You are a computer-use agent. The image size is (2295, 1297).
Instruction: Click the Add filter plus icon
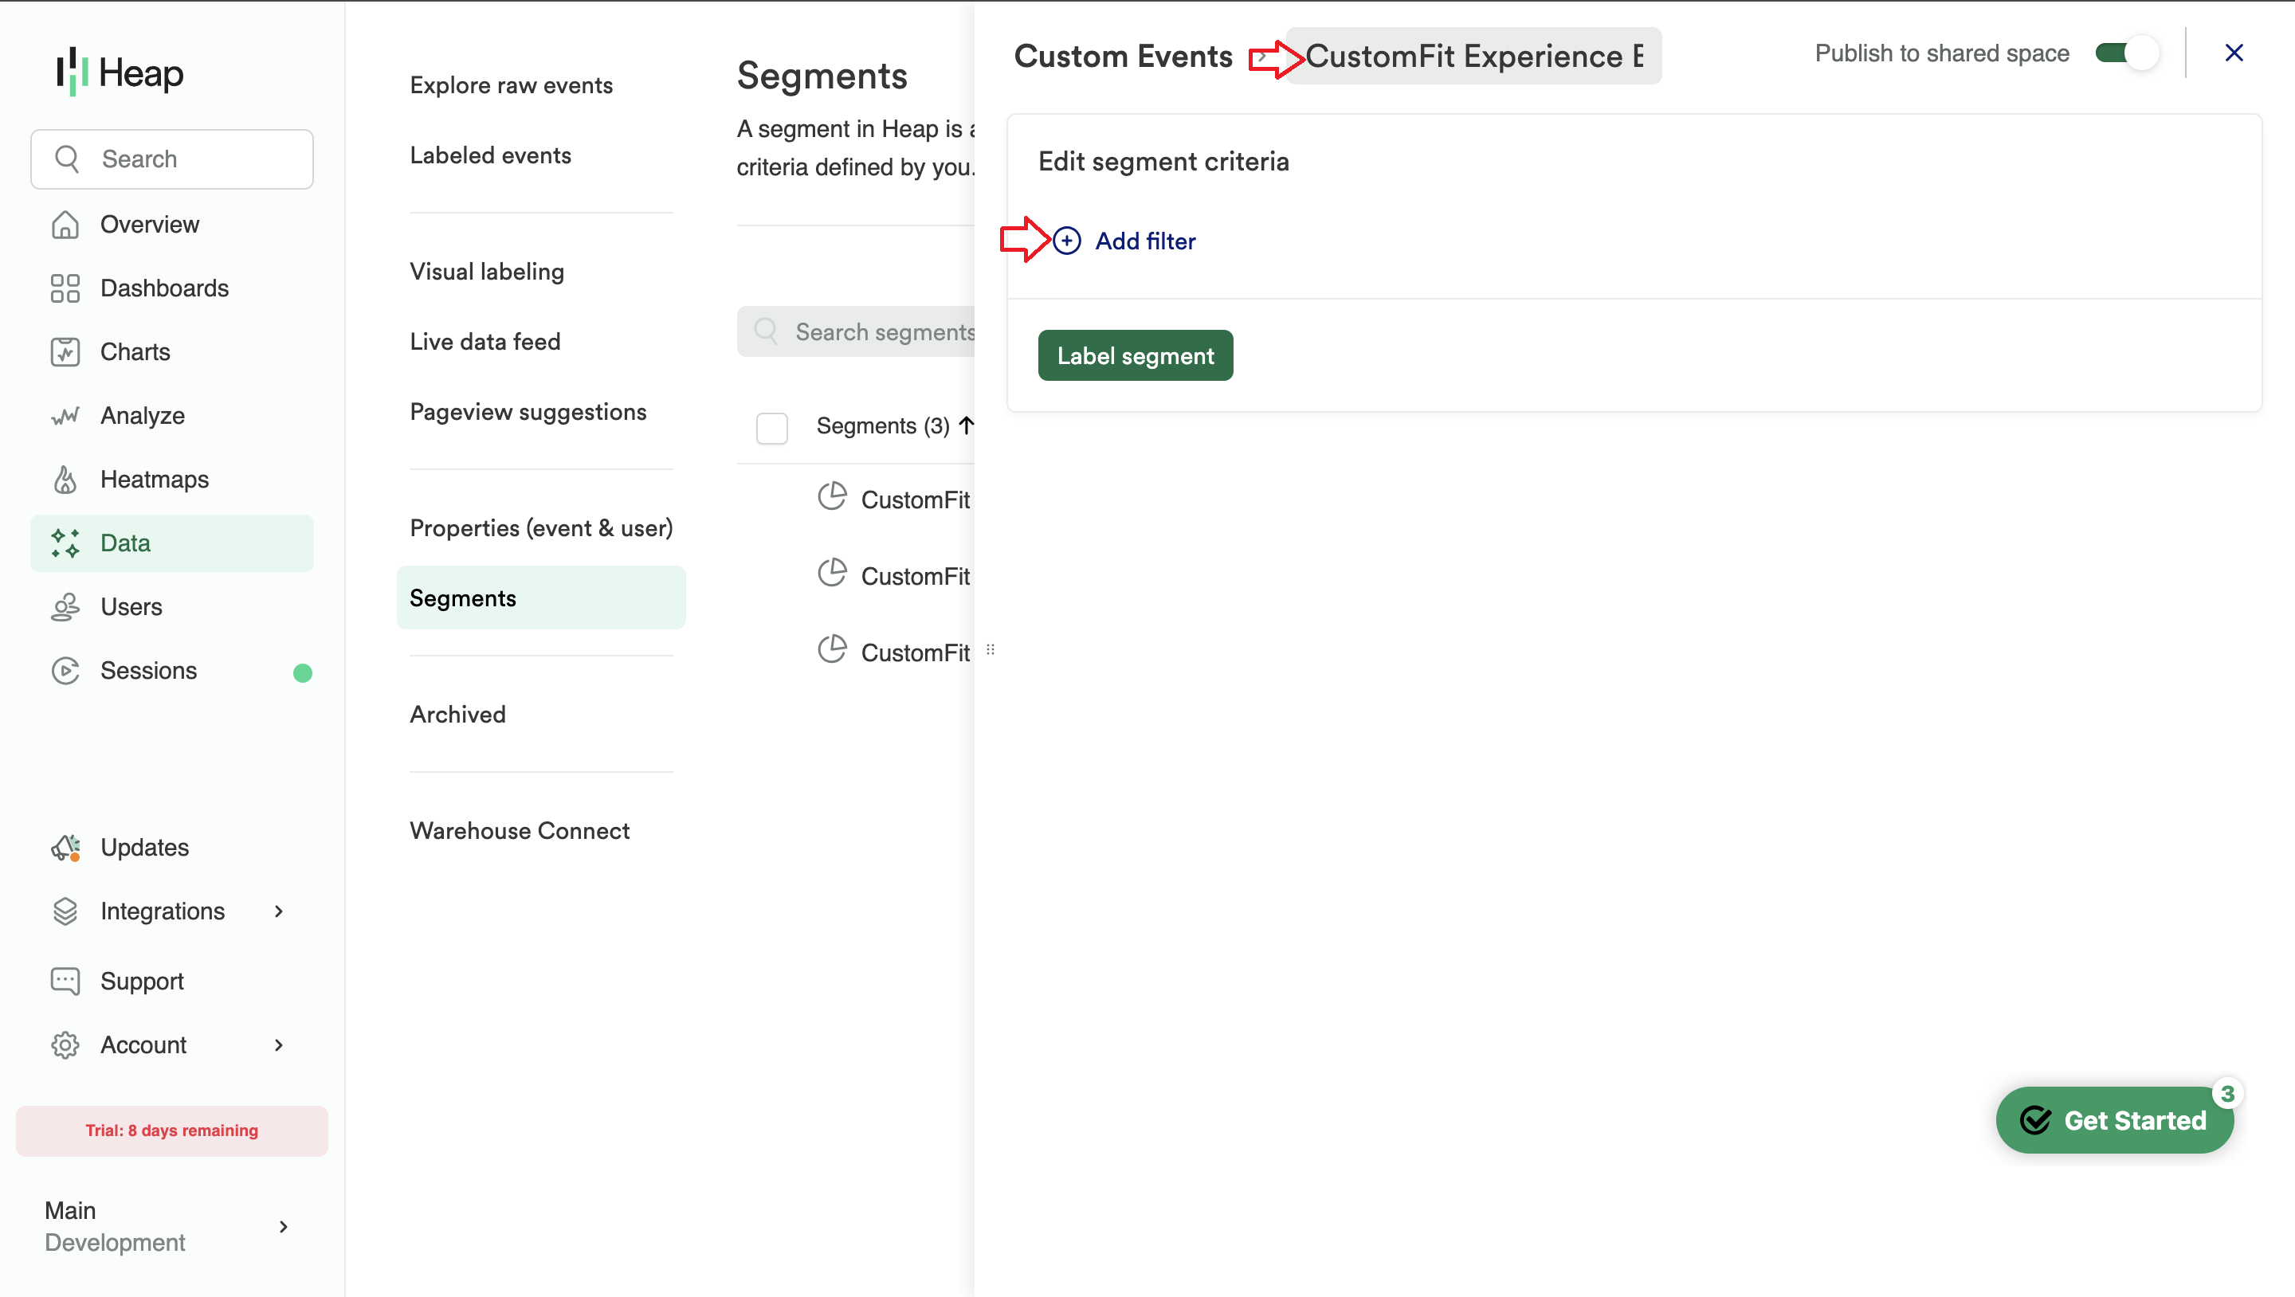(1066, 241)
